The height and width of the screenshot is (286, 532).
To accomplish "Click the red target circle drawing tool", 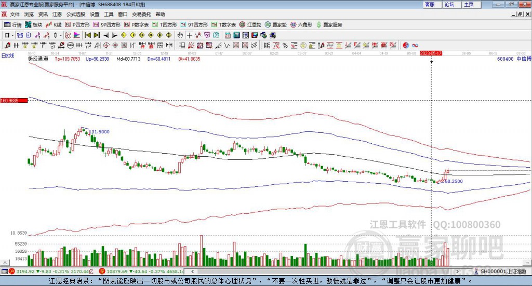I will [106, 45].
